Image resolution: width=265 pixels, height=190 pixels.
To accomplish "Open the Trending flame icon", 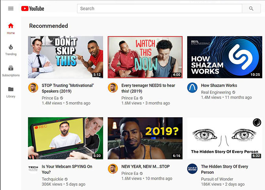I will coord(11,47).
